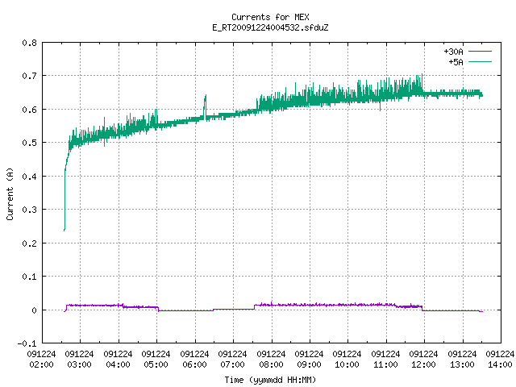Click the 0.8 y-axis tick label
The width and height of the screenshot is (516, 387).
29,43
